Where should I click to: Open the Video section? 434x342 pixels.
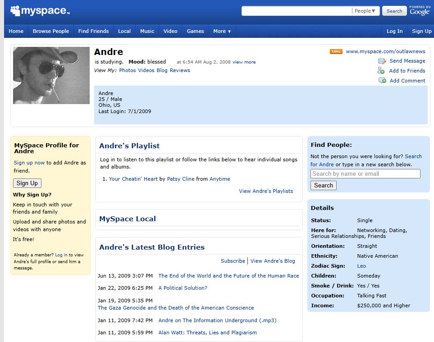point(170,31)
